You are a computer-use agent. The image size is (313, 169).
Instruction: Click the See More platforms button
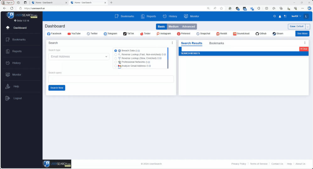click(x=302, y=33)
